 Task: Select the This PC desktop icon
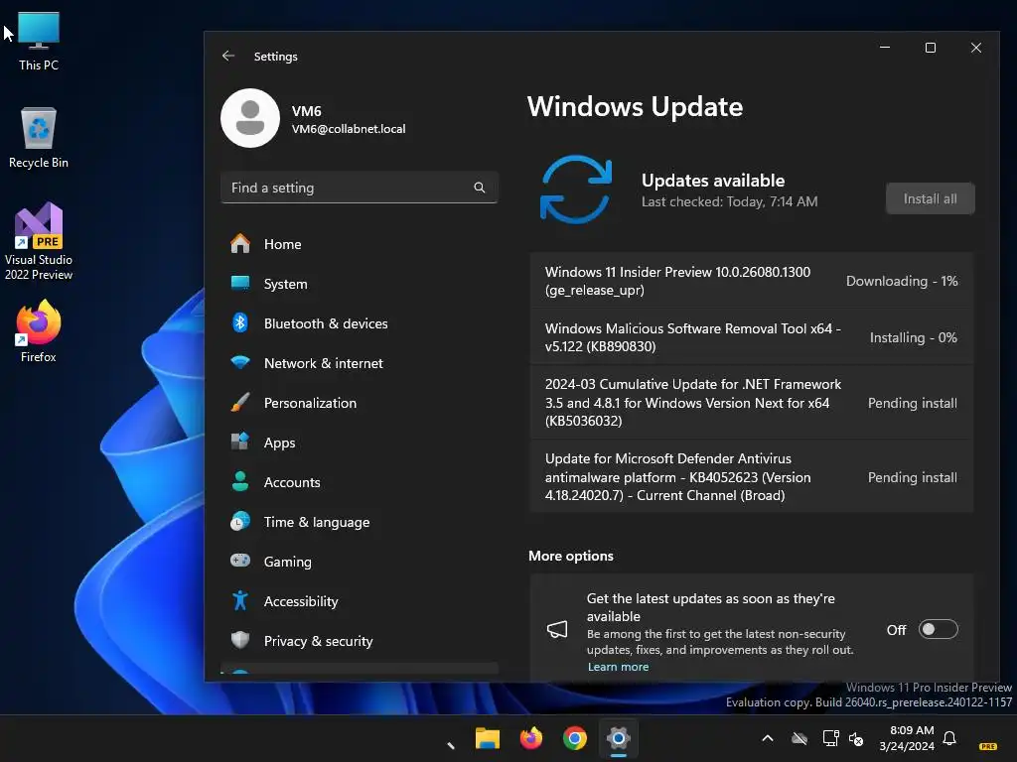39,41
